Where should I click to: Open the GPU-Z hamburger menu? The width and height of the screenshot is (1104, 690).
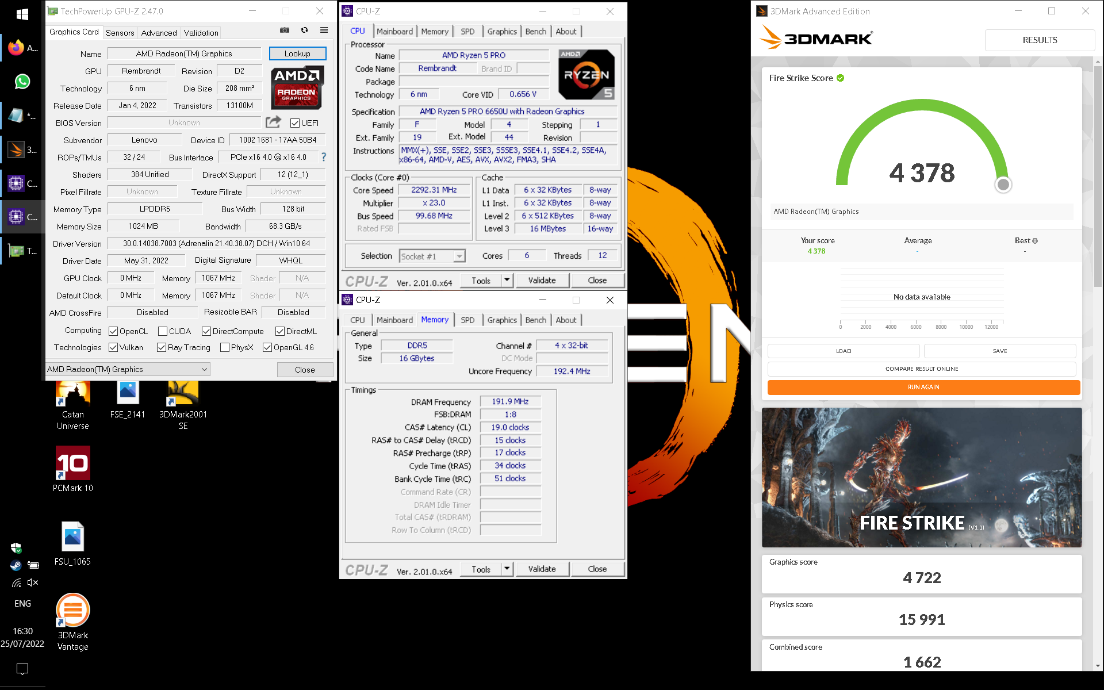pos(324,30)
